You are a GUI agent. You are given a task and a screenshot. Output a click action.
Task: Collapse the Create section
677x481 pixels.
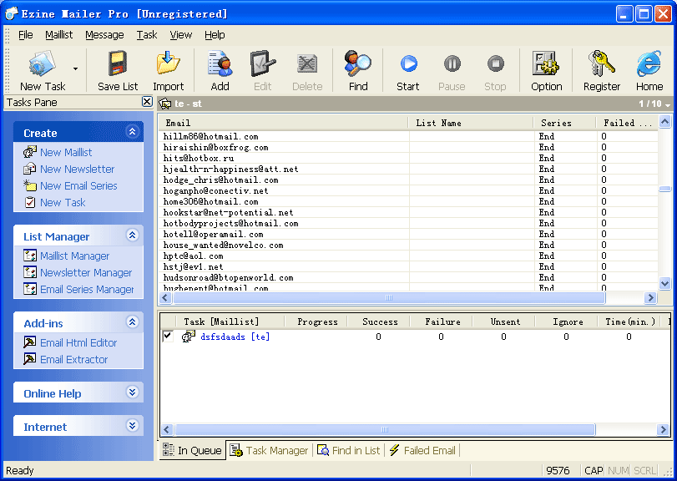132,131
